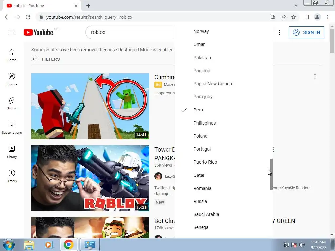The image size is (335, 251).
Task: Close the roblox - YouTube tab
Action: pos(76,6)
